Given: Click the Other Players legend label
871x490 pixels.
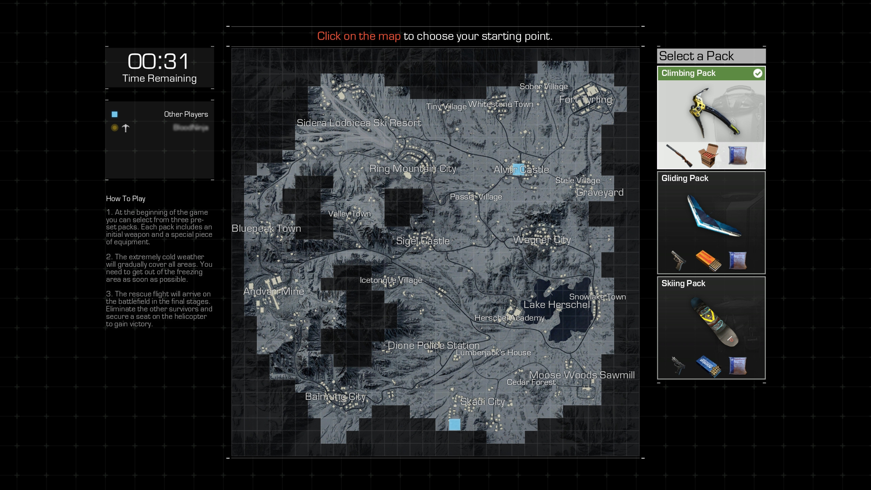Looking at the screenshot, I should coord(186,114).
